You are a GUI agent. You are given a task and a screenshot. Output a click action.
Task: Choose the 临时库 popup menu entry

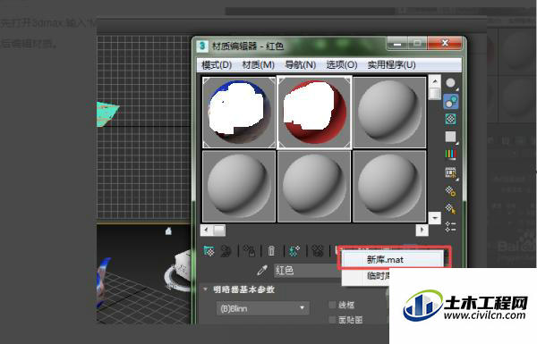point(365,275)
